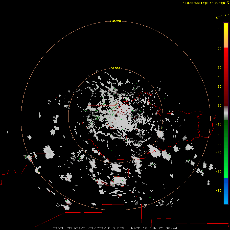Click the 60 value on velocity scale
Viewport: 230px width, 230px height.
click(220, 58)
